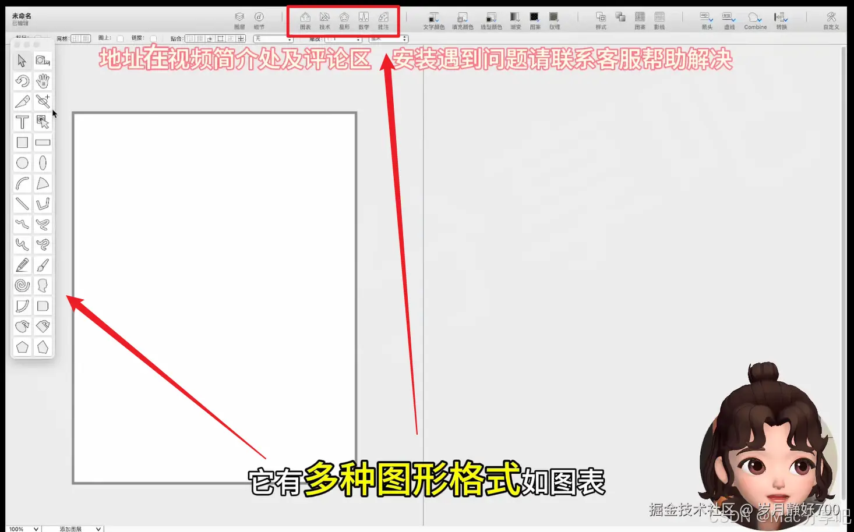Enable the 链接 checkbox

[x=153, y=38]
